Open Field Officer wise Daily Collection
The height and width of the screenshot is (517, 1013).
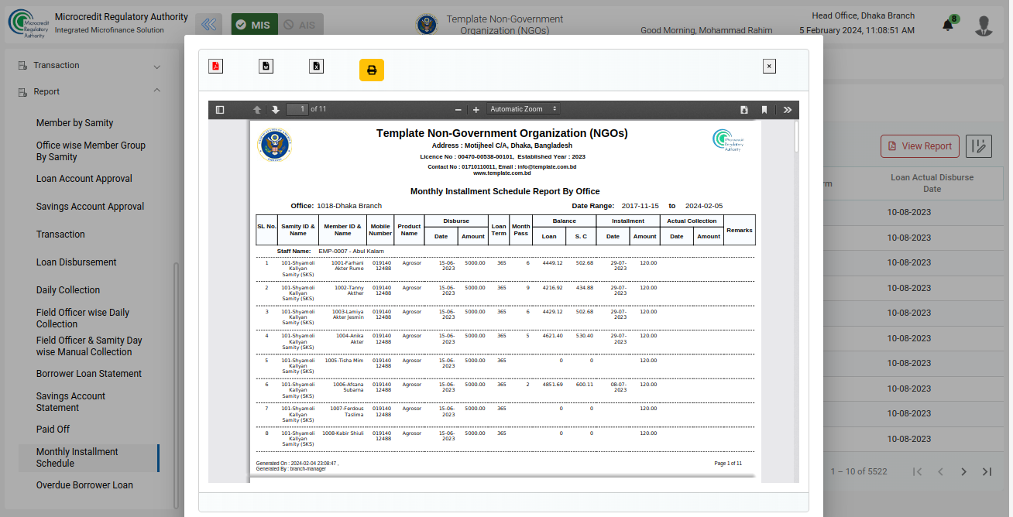coord(83,318)
